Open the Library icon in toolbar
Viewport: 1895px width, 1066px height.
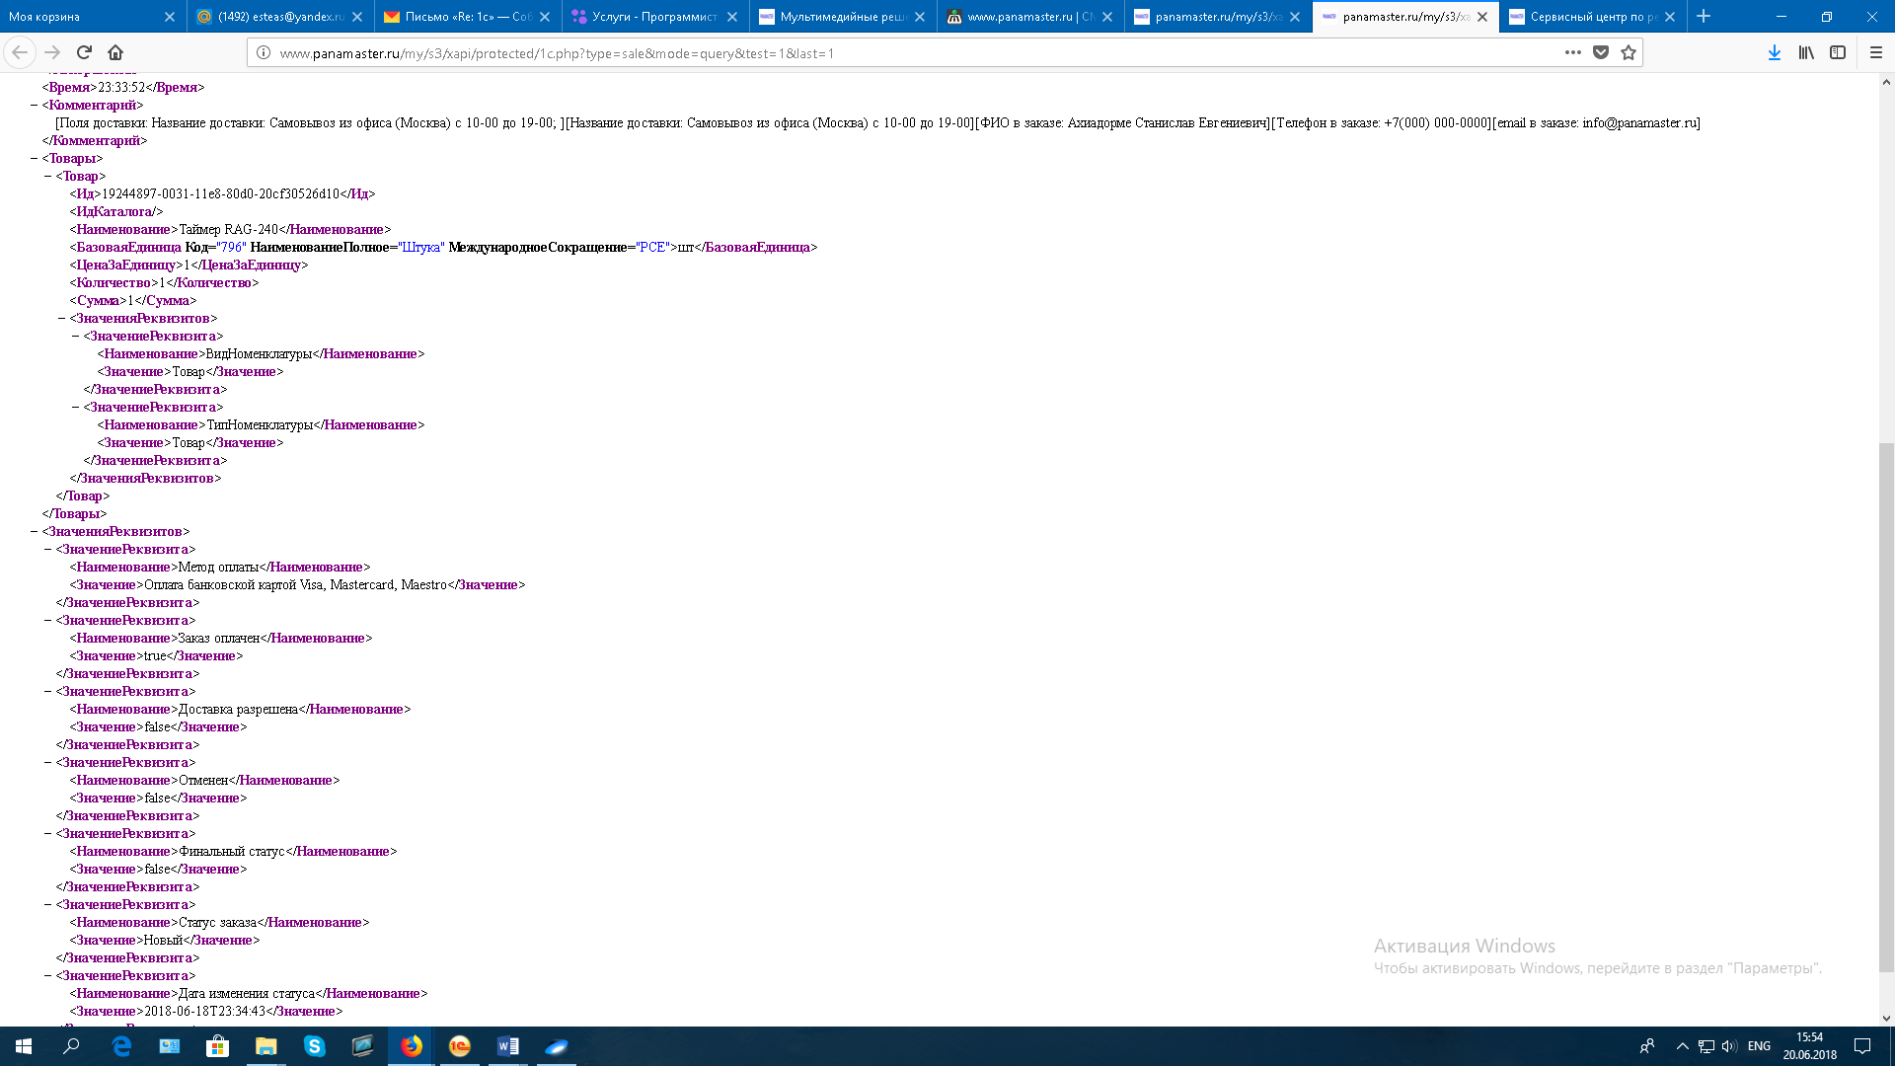tap(1805, 52)
